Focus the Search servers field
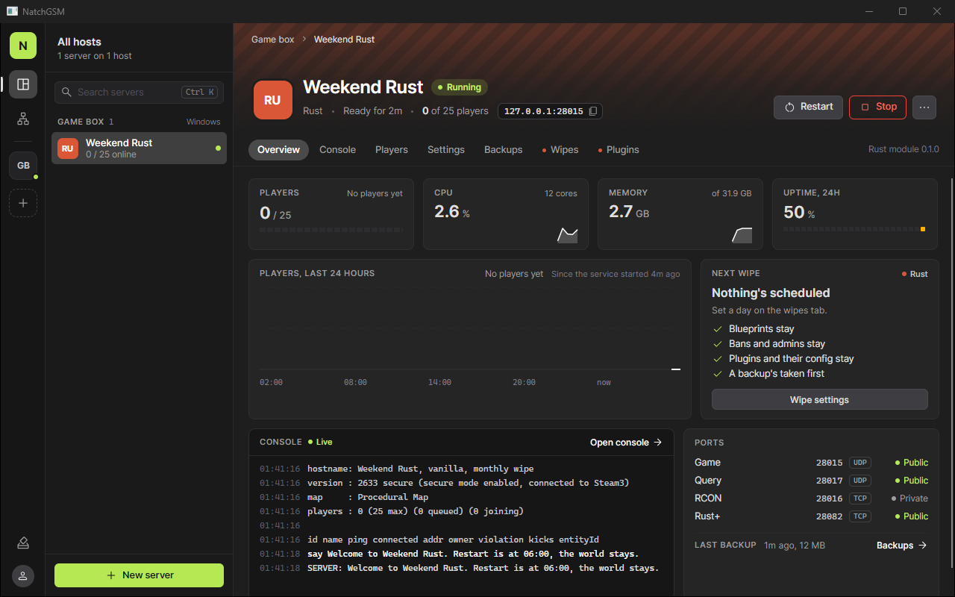This screenshot has height=597, width=955. [x=139, y=93]
